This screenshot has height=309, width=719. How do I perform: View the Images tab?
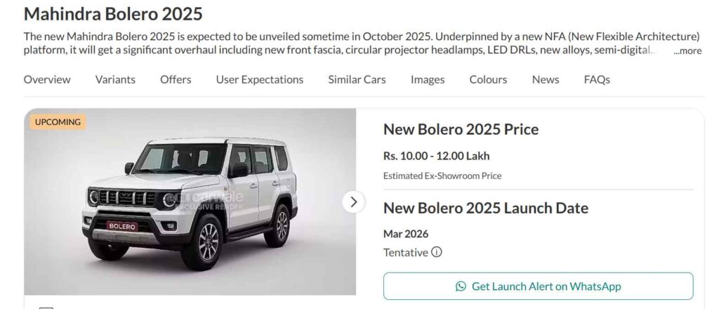pos(428,79)
